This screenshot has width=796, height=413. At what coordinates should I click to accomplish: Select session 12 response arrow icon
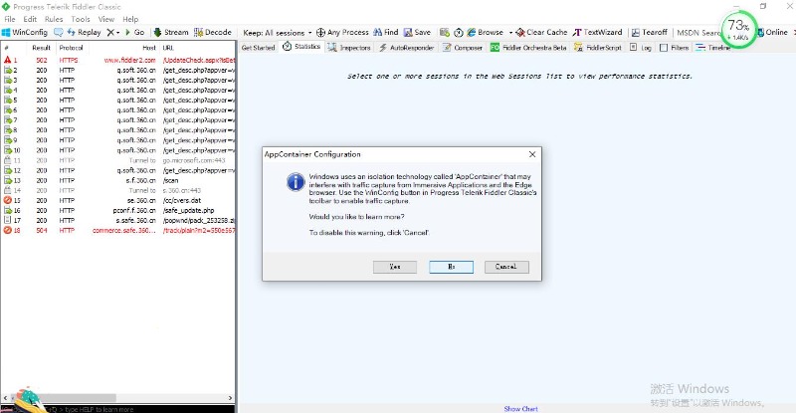pos(8,171)
